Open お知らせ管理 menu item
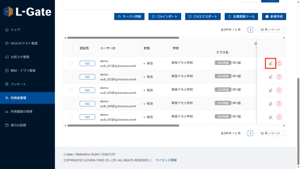Viewport: 300px width, 169px height. click(27, 57)
